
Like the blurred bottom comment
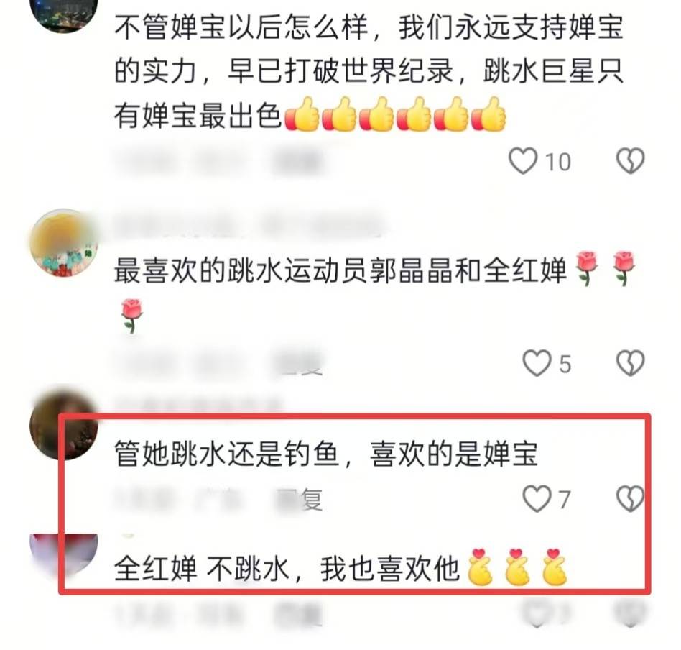click(537, 612)
